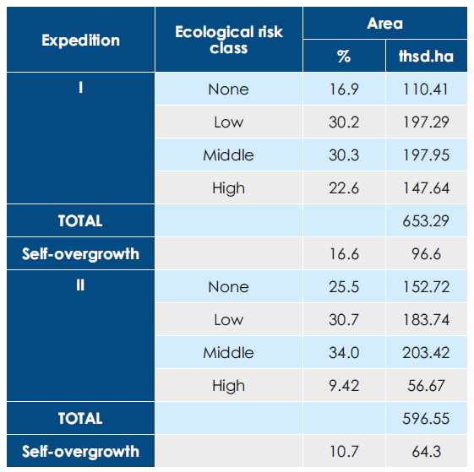474x472 pixels.
Task: Click the 197.95 thsd.ha cell
Action: pos(427,155)
